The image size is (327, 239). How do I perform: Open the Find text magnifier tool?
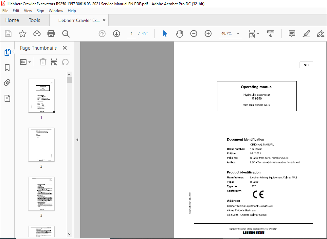tap(66, 34)
